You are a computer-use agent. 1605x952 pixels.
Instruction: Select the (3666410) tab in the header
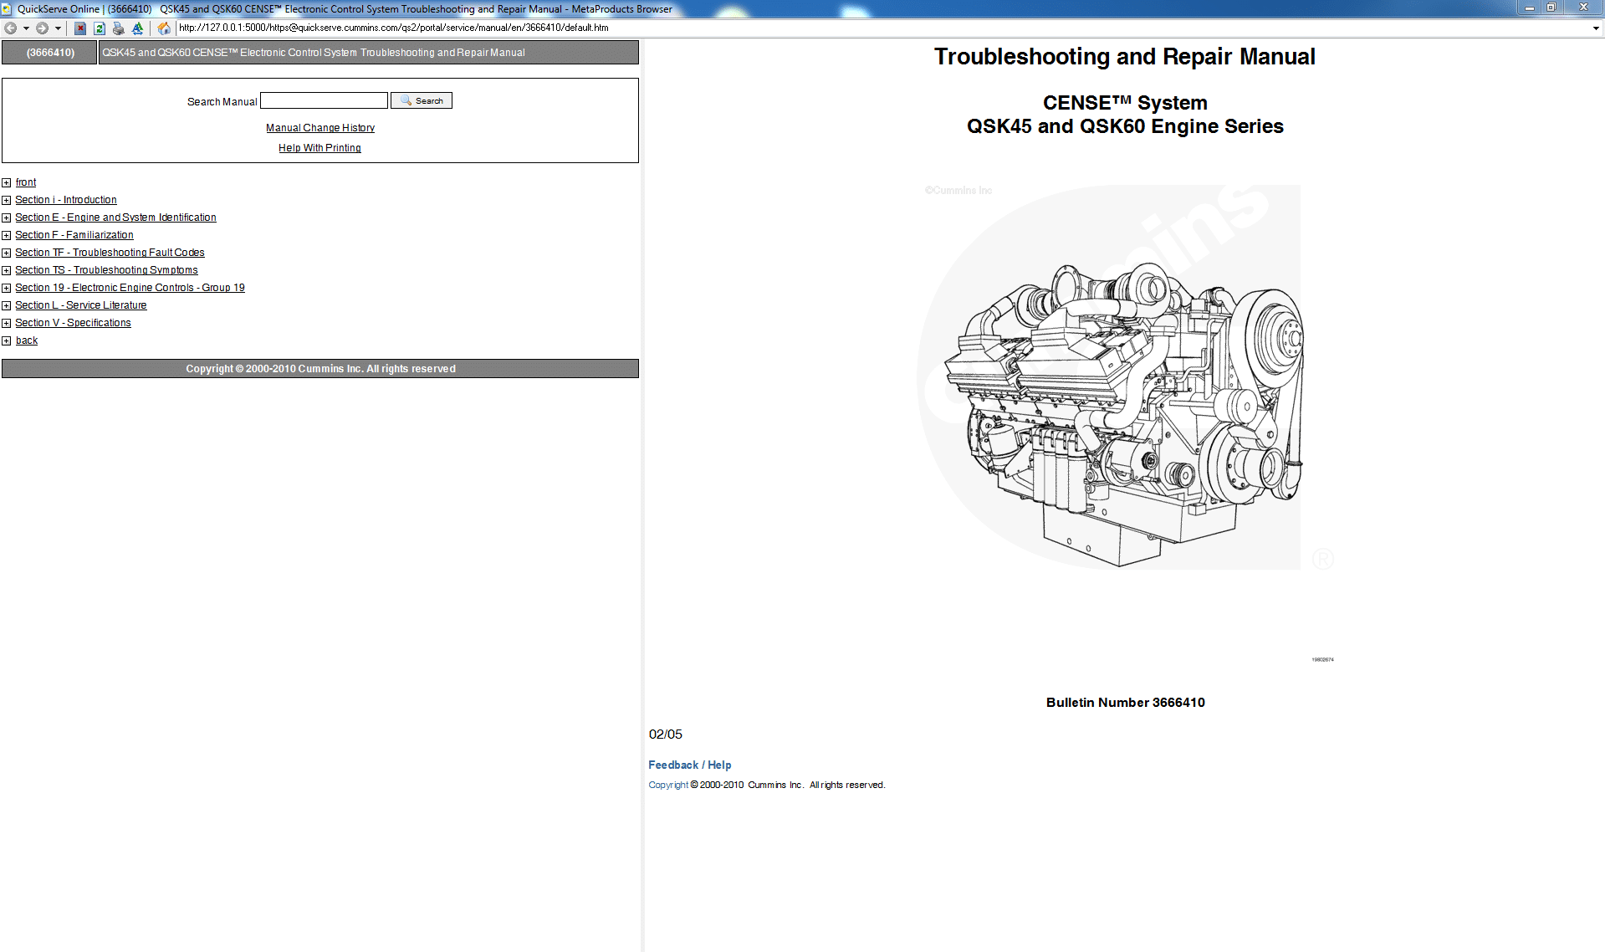49,52
